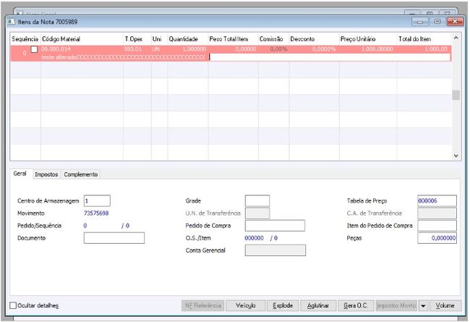Click the Comissão column header
This screenshot has width=470, height=322.
point(273,39)
